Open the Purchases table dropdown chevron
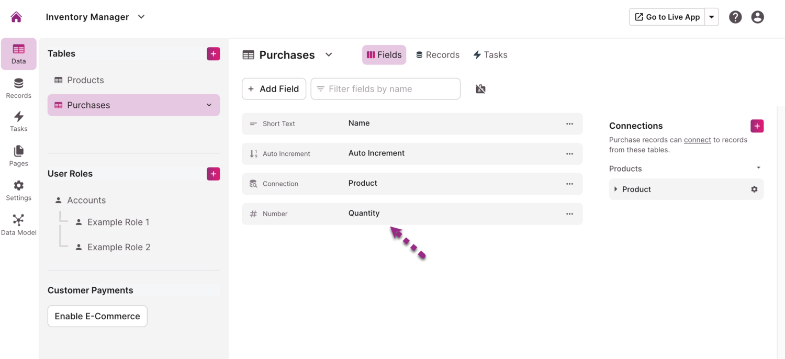Viewport: 785px width, 359px height. click(x=329, y=54)
